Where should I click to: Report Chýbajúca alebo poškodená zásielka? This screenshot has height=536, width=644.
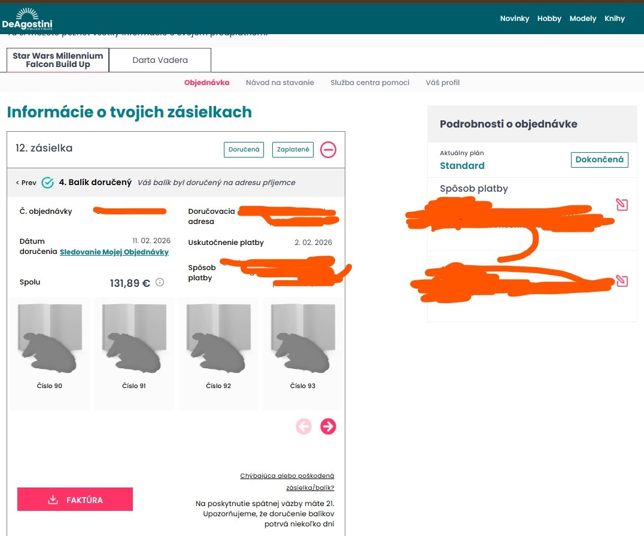[x=287, y=482]
